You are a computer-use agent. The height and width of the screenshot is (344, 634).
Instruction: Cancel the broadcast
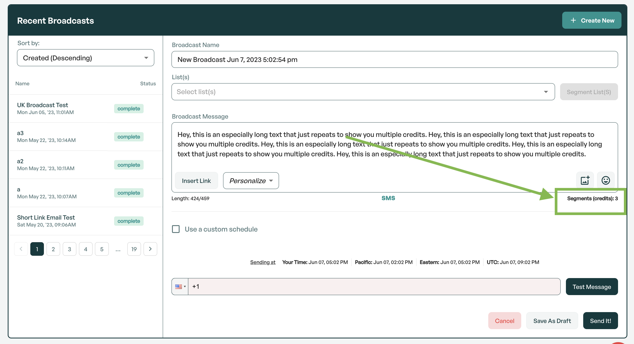coord(504,321)
